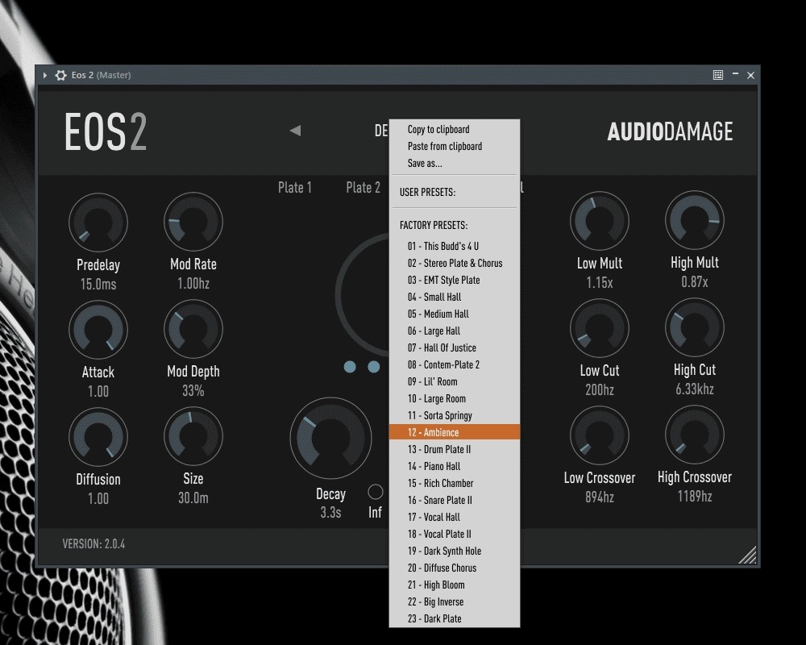Click the Predelay knob
The height and width of the screenshot is (645, 806).
(x=98, y=223)
